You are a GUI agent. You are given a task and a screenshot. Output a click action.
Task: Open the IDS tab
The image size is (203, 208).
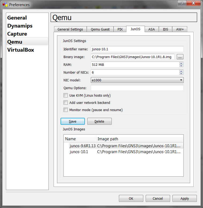click(x=166, y=29)
